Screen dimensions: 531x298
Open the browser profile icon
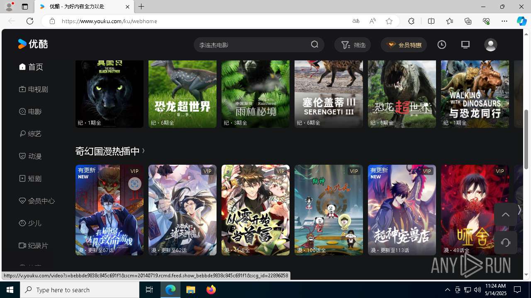9,7
